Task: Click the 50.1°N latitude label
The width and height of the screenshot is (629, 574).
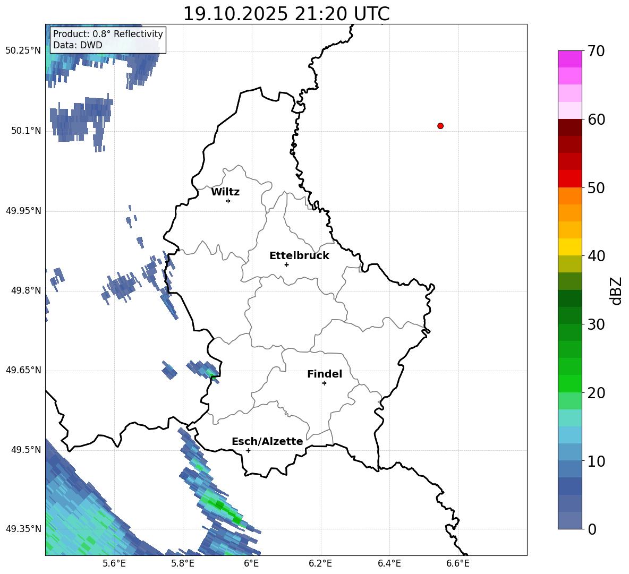Action: pos(26,131)
